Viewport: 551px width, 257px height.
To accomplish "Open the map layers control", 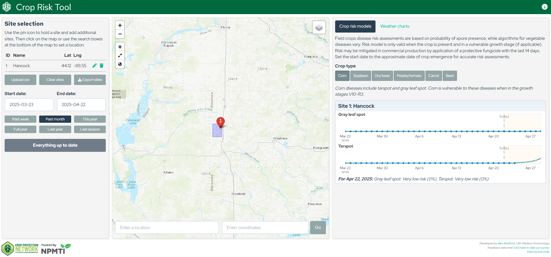I will (319, 28).
